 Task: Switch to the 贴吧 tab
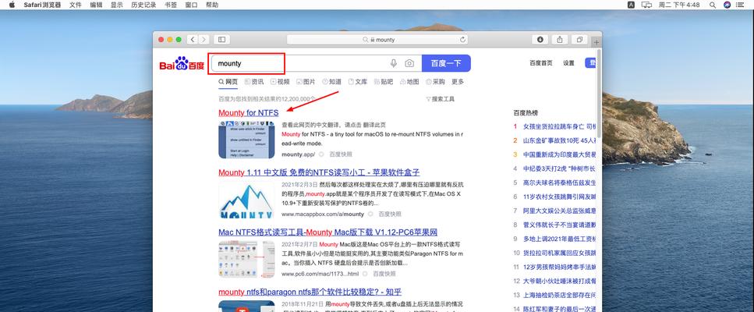click(384, 82)
